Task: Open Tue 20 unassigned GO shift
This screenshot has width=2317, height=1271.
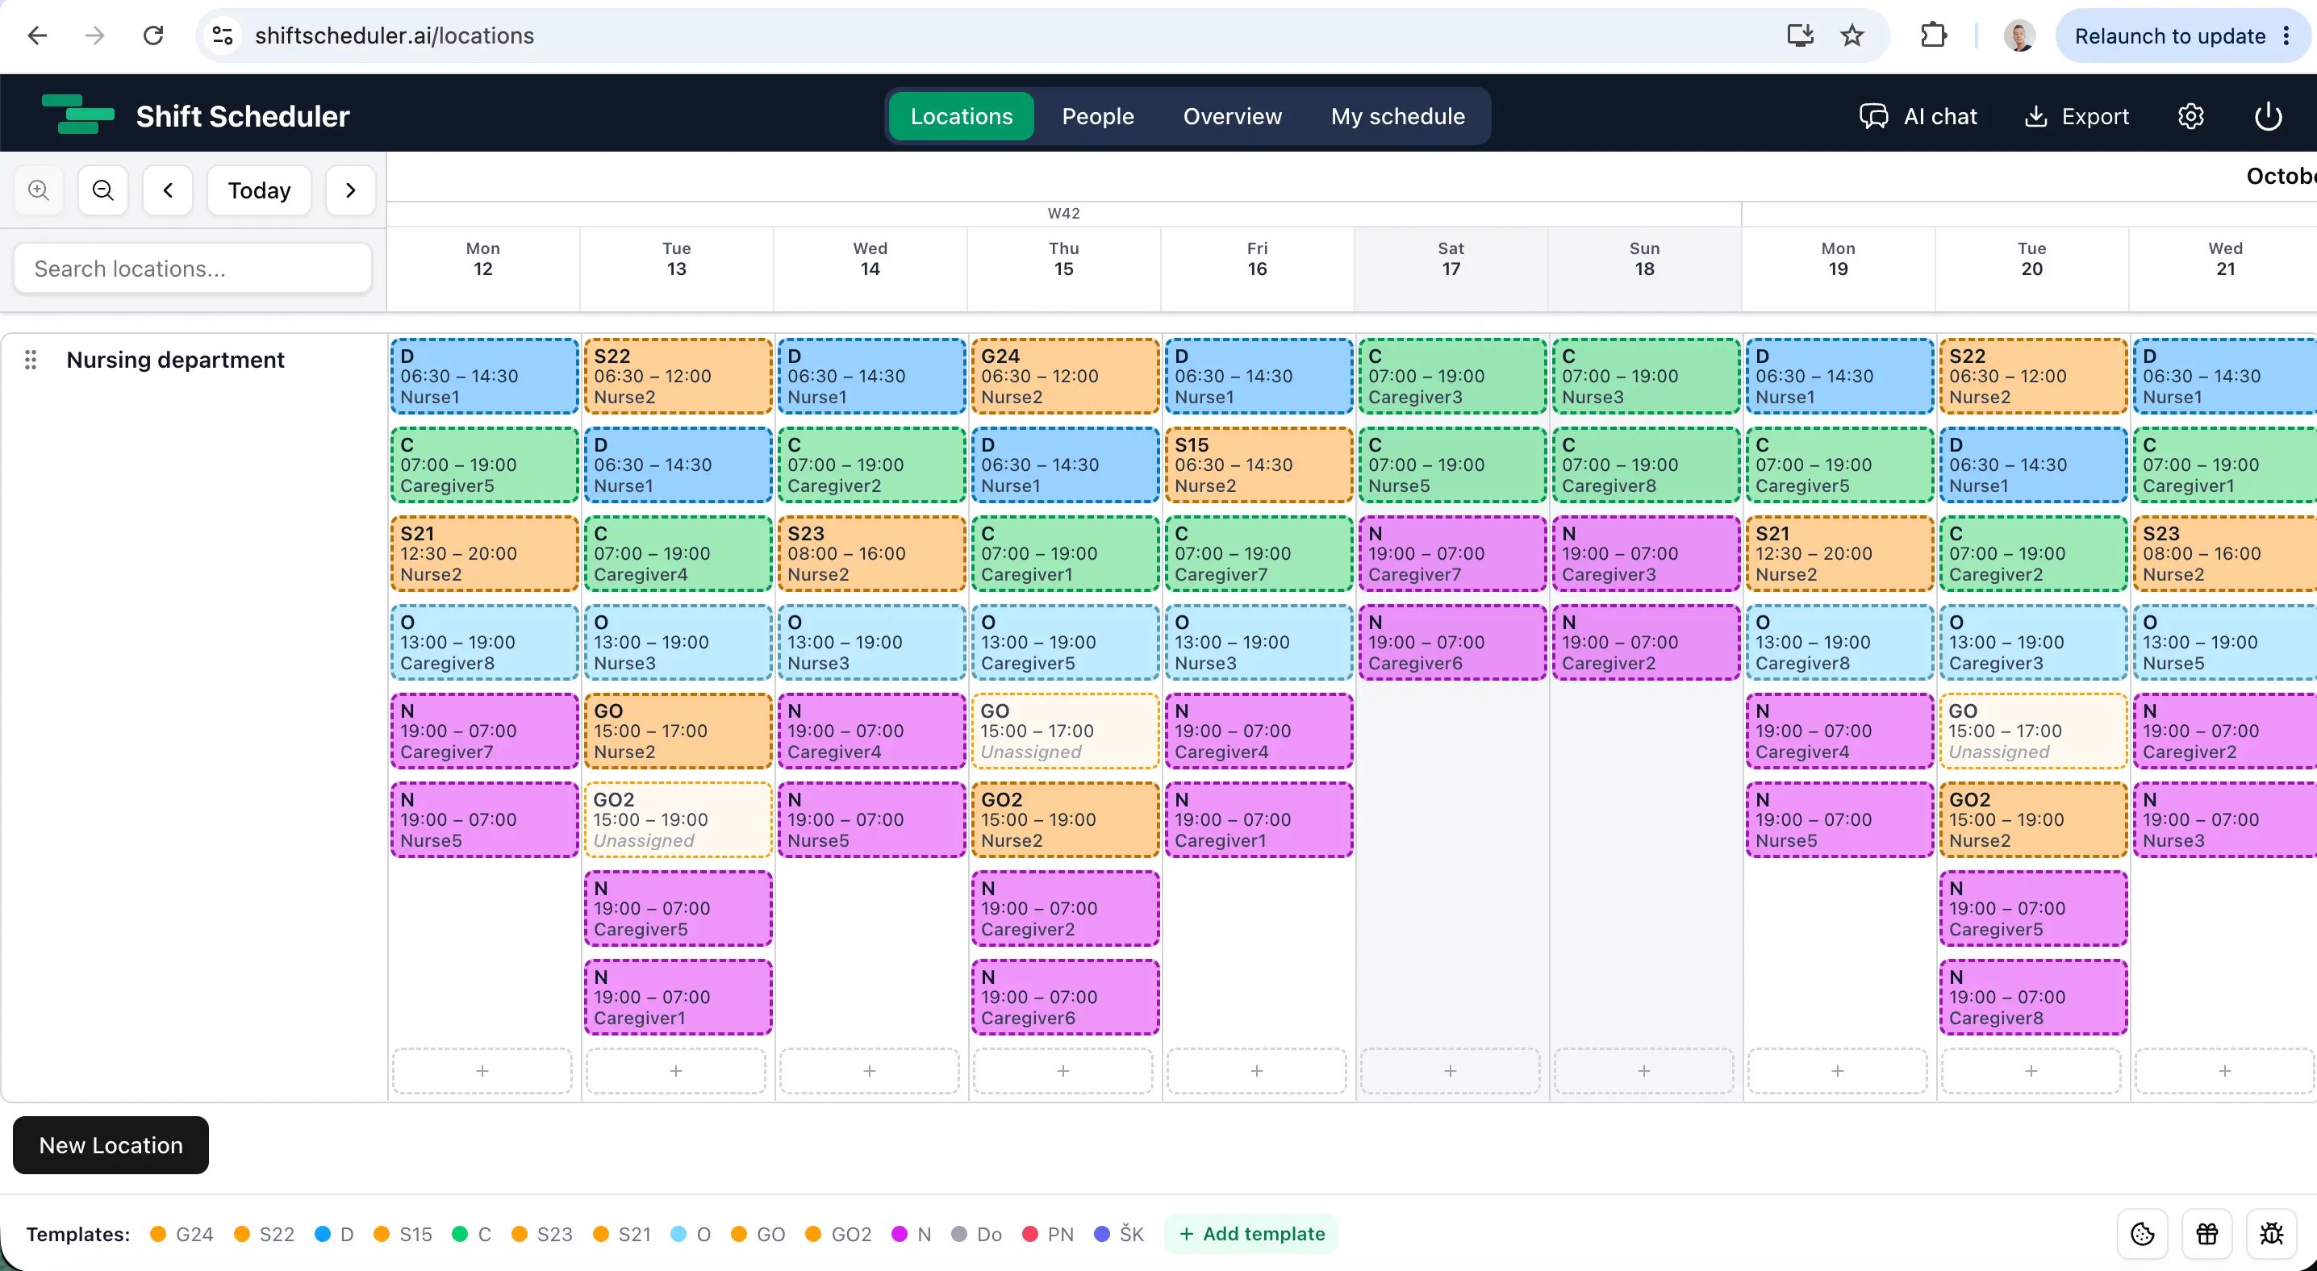Action: (2033, 731)
